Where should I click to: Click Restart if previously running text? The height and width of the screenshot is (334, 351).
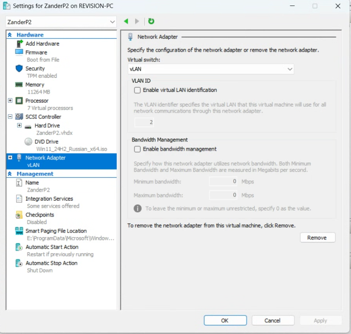[x=60, y=255]
